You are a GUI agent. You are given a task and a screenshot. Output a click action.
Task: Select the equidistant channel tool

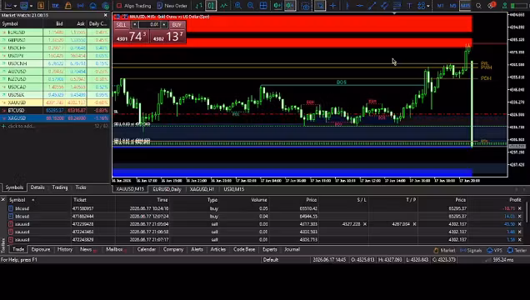pyautogui.click(x=384, y=6)
